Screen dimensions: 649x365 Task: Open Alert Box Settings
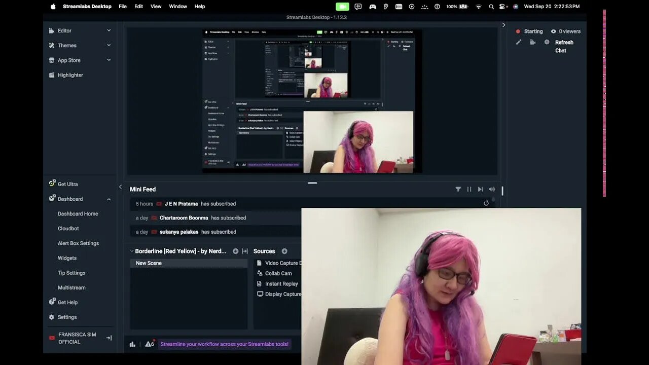pos(78,243)
